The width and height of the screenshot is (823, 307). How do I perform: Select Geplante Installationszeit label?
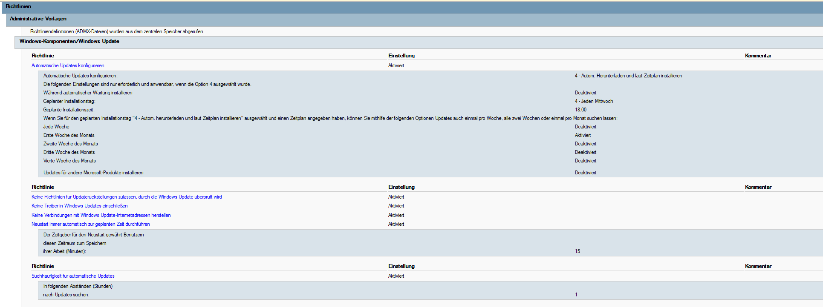click(x=69, y=110)
